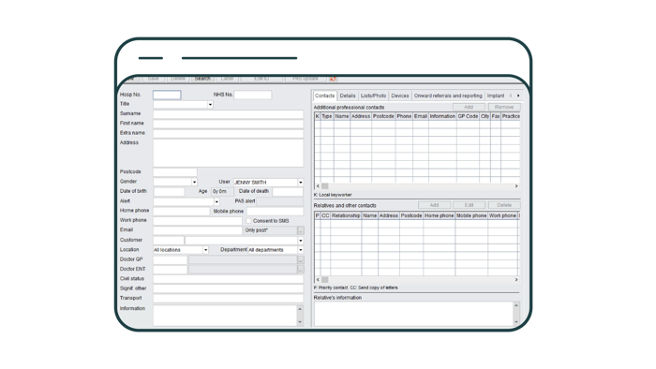Click the Relationship column header
The height and width of the screenshot is (369, 656).
click(346, 215)
